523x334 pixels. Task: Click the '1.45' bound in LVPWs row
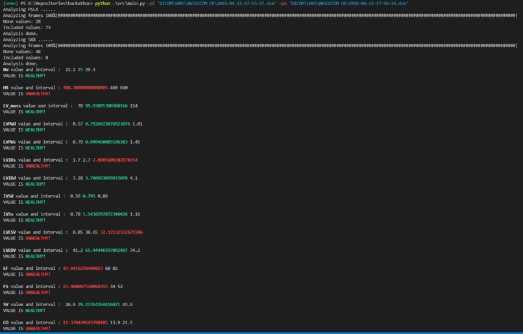point(135,142)
